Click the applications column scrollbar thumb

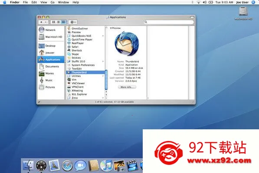(106, 80)
